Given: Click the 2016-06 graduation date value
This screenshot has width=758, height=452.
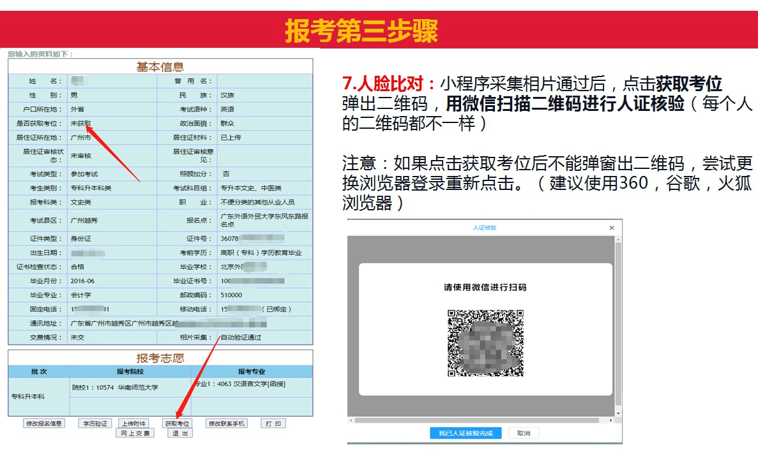Looking at the screenshot, I should 82,281.
